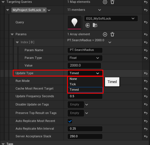Open Disable Update on Tags dropdown arrow
The height and width of the screenshot is (145, 150).
(87, 105)
